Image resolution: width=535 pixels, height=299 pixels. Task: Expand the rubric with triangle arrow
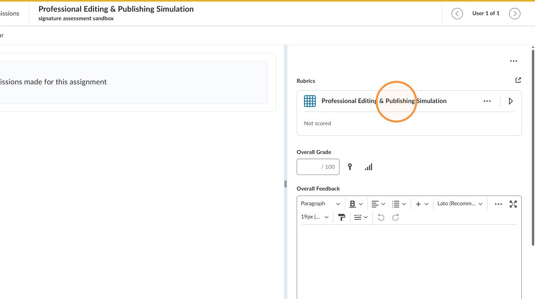[x=511, y=101]
